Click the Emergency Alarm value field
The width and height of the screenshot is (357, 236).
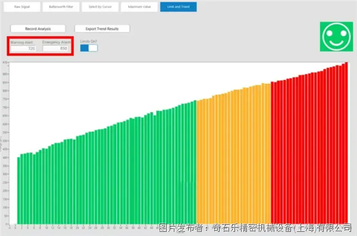pos(55,48)
